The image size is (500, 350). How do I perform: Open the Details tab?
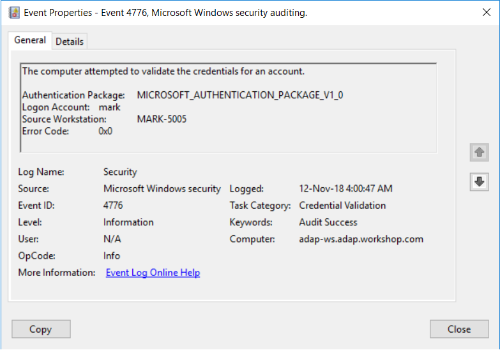tap(70, 42)
